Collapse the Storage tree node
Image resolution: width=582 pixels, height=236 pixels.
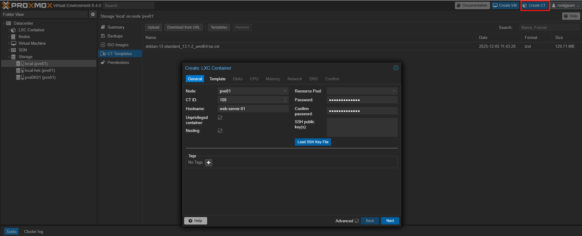click(9, 57)
